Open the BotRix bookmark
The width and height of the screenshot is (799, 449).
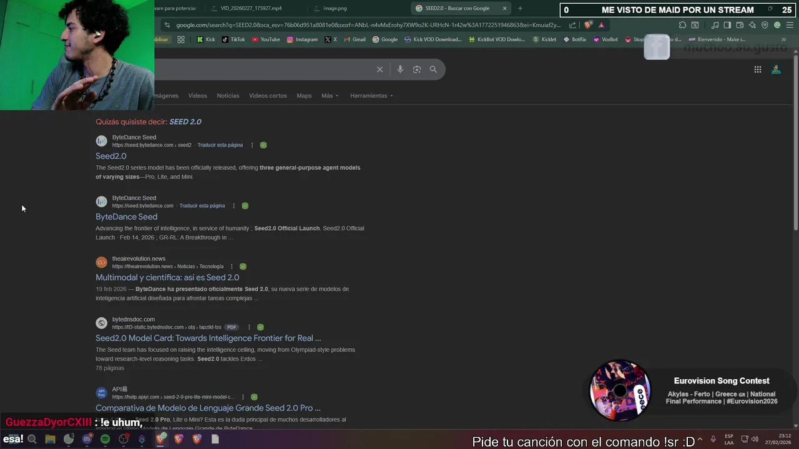click(575, 39)
